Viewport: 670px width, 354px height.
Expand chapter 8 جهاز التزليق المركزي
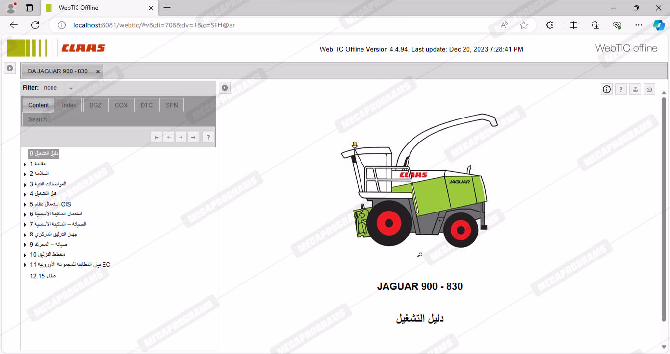(25, 235)
